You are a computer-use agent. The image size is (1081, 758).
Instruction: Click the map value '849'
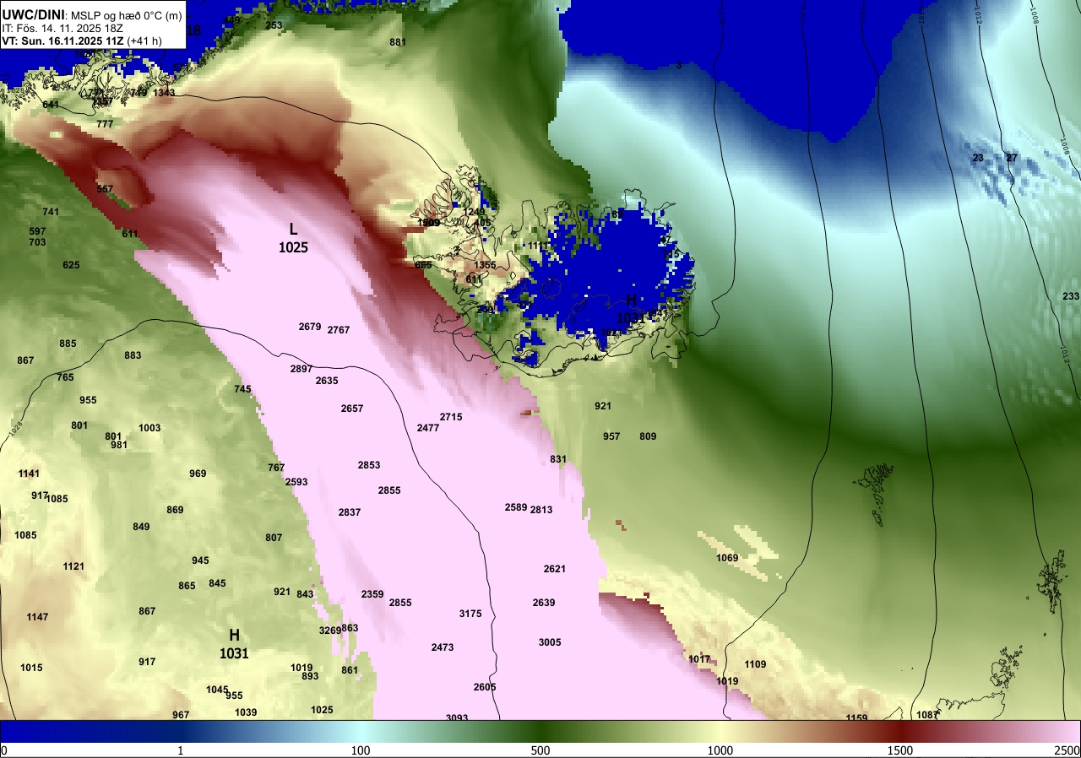click(x=141, y=527)
